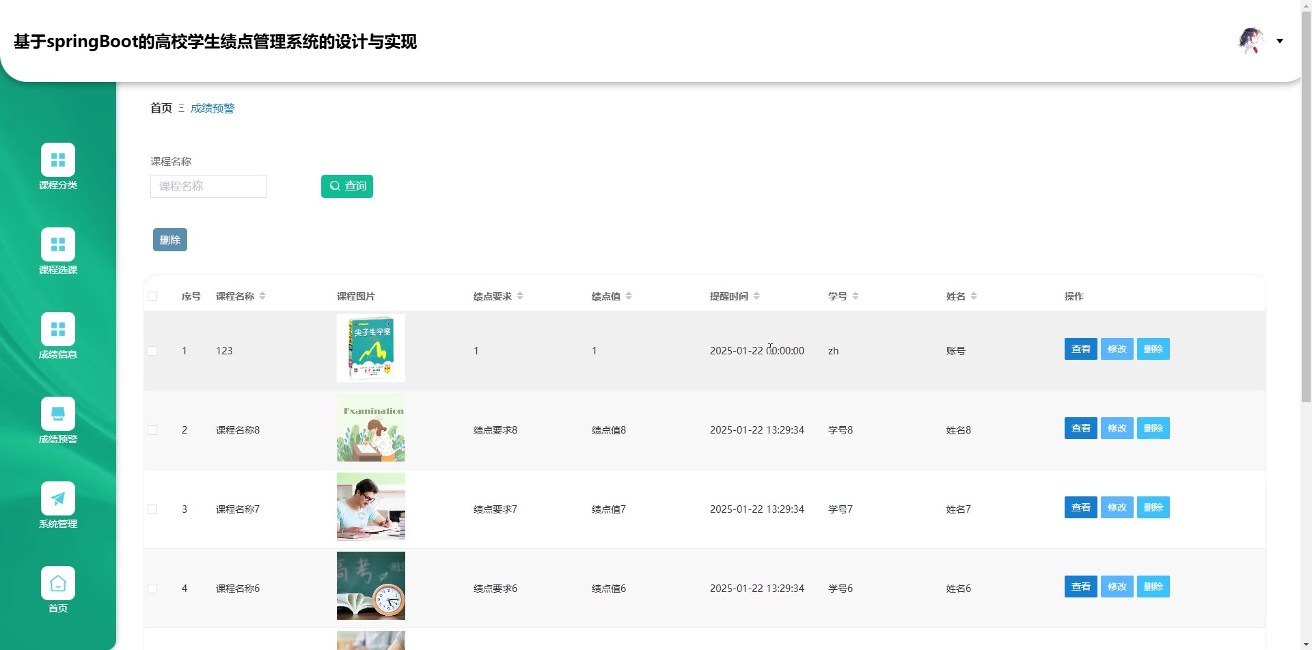Click the scrollbar up arrow
This screenshot has width=1312, height=650.
1306,5
